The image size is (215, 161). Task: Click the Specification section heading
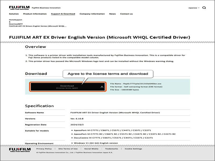tap(39, 106)
